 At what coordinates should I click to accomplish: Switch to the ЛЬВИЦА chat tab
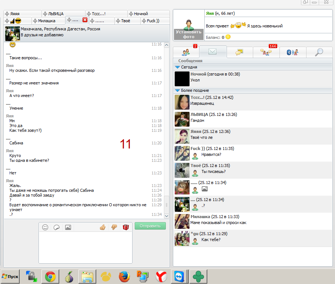pyautogui.click(x=63, y=14)
